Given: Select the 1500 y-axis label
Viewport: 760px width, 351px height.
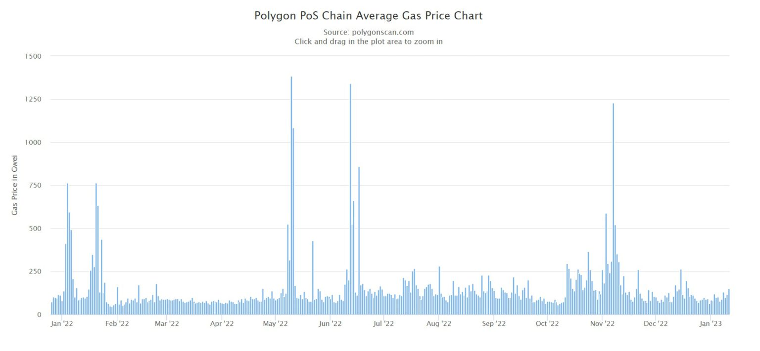Looking at the screenshot, I should (x=33, y=56).
